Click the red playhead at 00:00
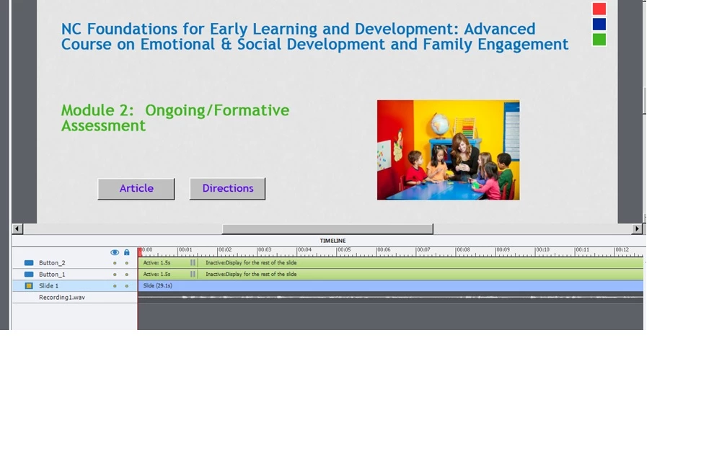Viewport: 727px width, 454px height. click(x=140, y=252)
